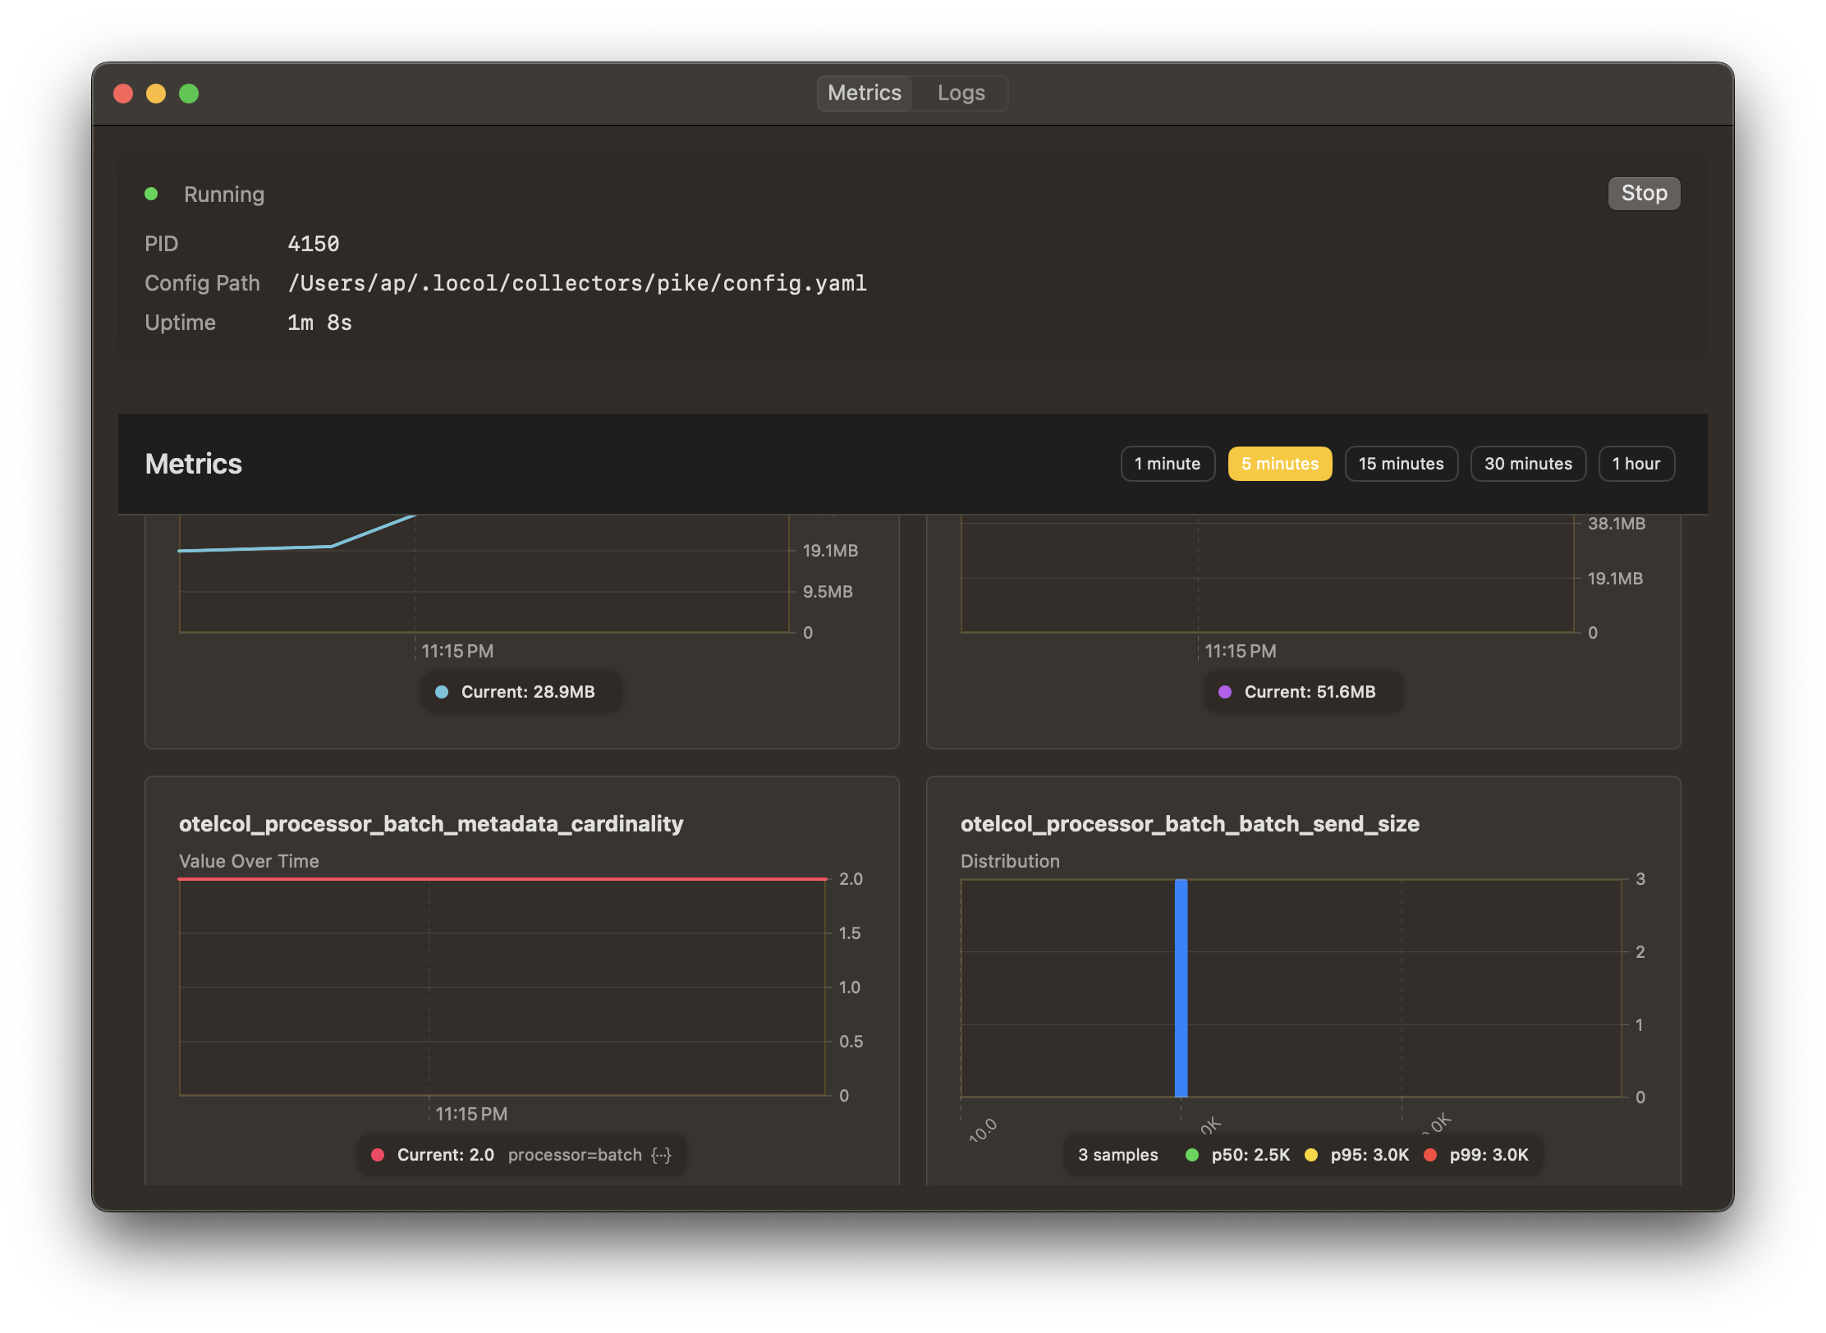Select the 5 minutes range
This screenshot has height=1333, width=1826.
coord(1280,464)
